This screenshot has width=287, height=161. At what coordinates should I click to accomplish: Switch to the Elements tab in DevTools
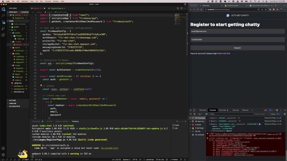click(x=203, y=110)
